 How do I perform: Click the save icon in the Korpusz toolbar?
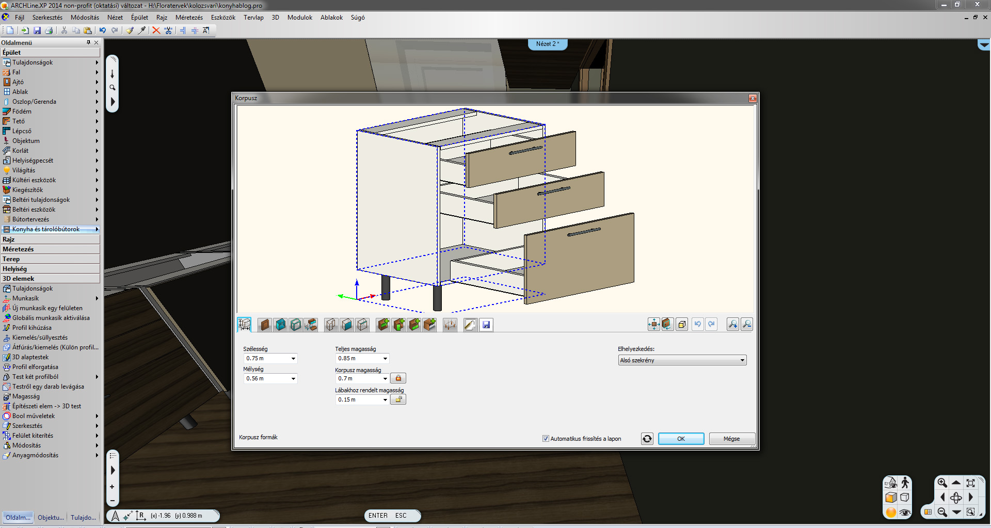[486, 325]
